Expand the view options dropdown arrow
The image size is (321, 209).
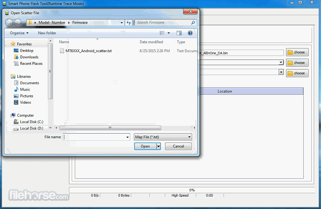pyautogui.click(x=169, y=33)
